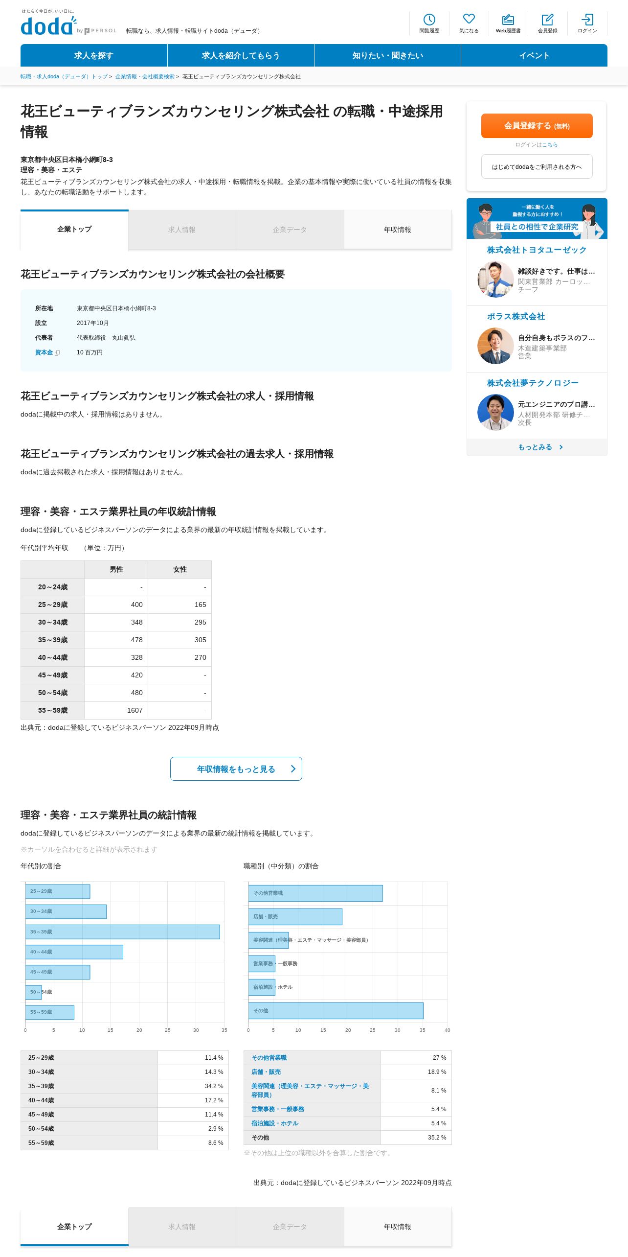
Task: Select the top 企業データ tab
Action: coord(290,230)
